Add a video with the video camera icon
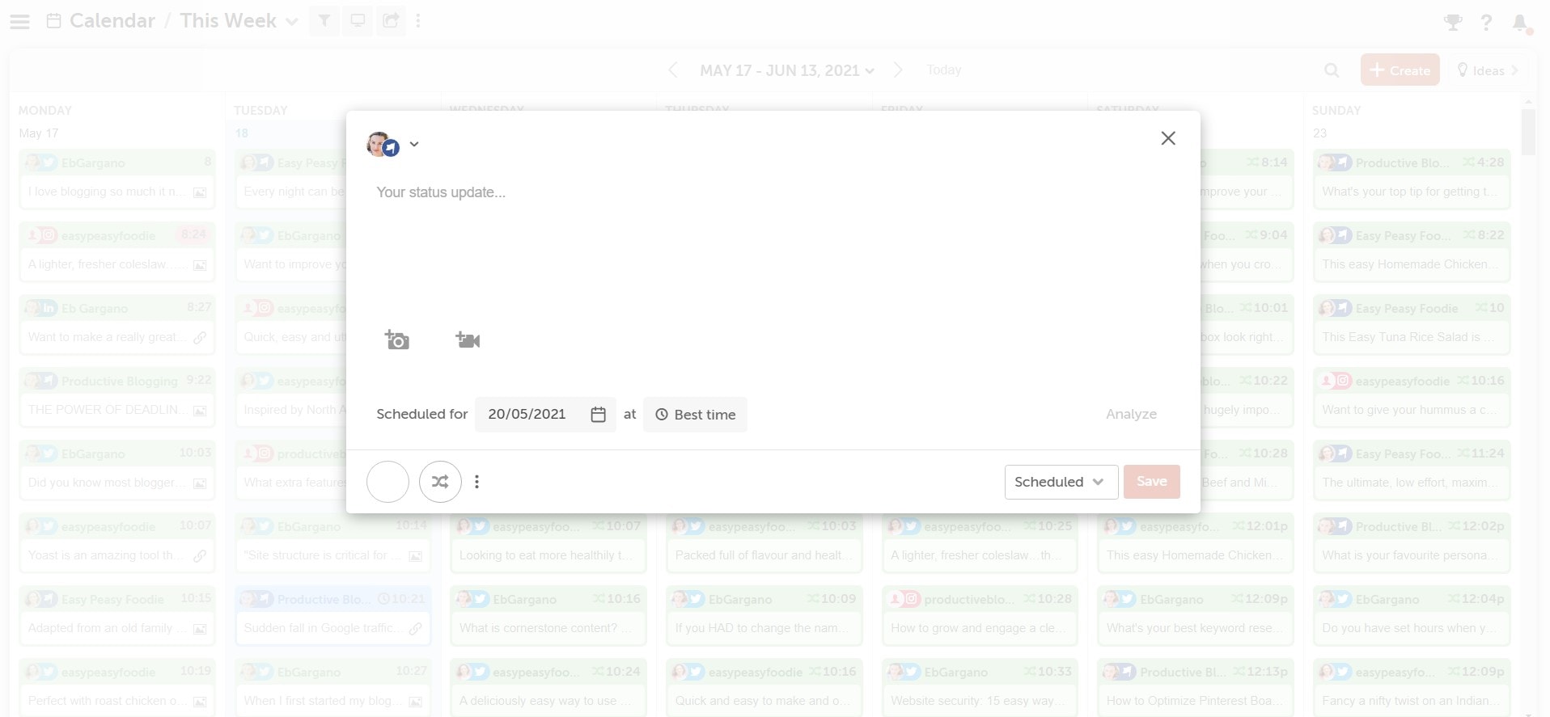The image size is (1550, 717). pos(468,340)
